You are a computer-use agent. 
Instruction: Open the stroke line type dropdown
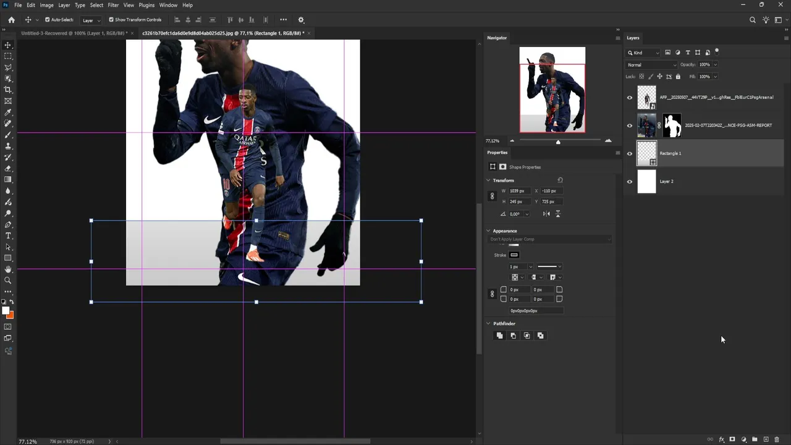coord(549,267)
